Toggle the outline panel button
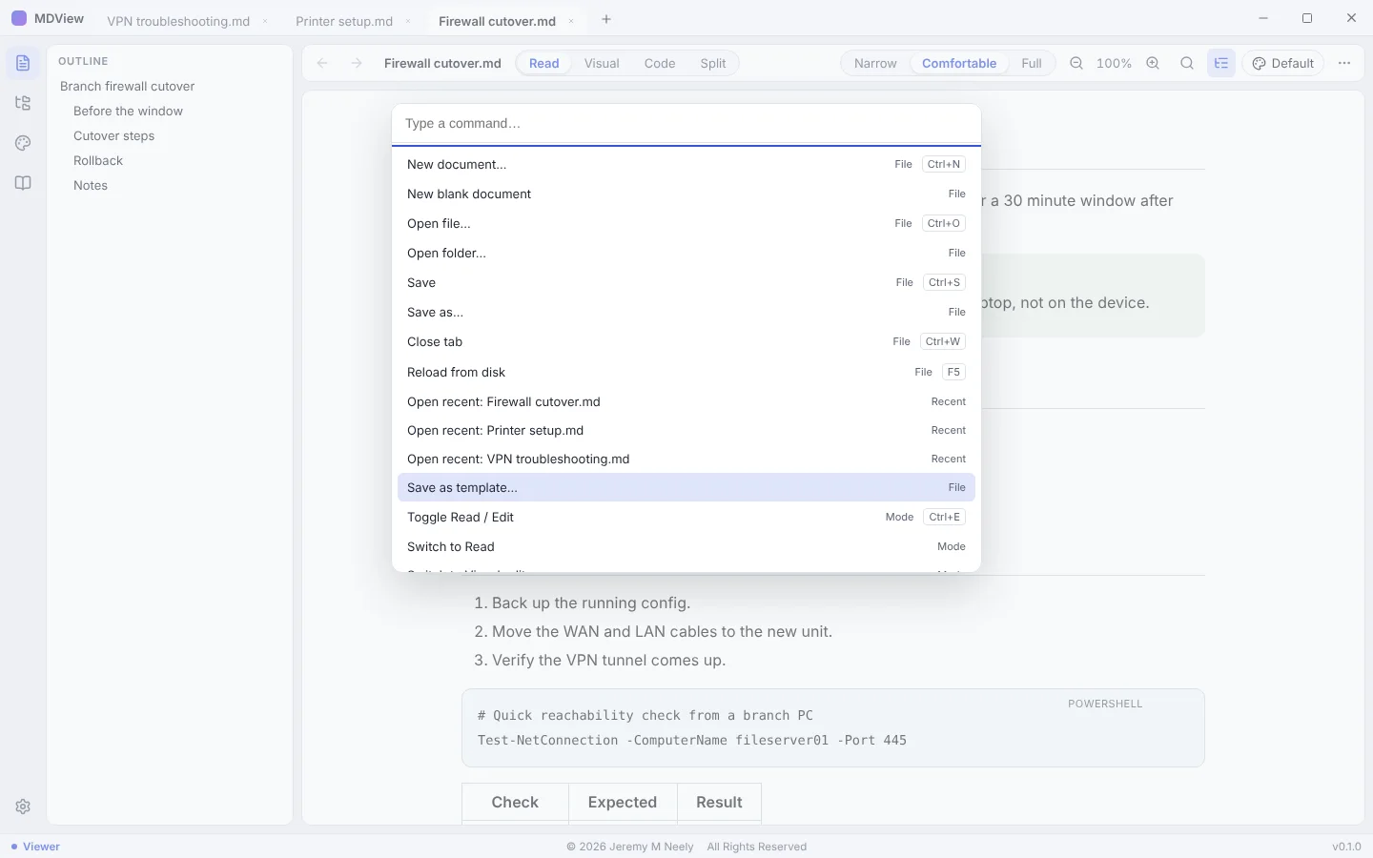 1221,63
